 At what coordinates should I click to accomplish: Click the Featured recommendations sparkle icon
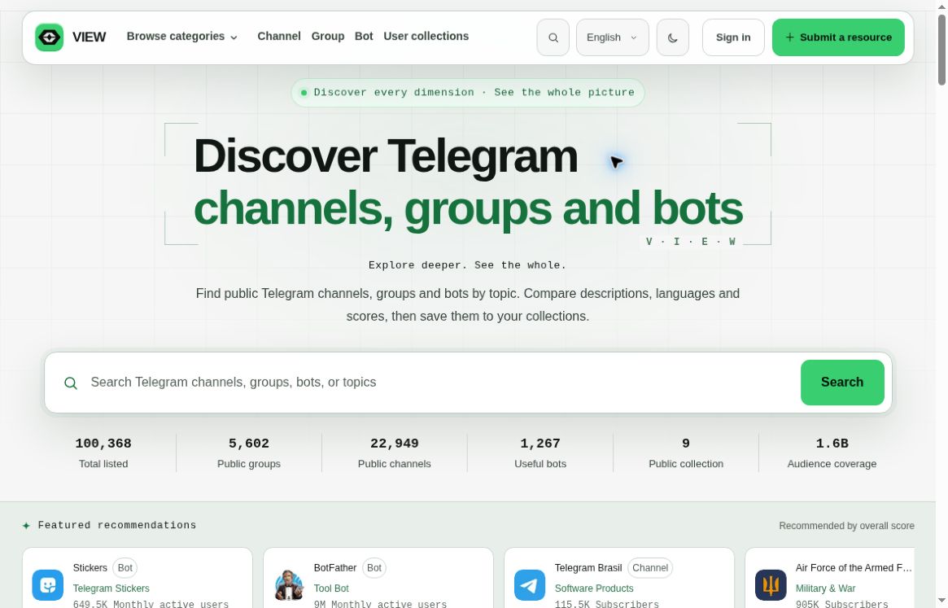pos(26,525)
